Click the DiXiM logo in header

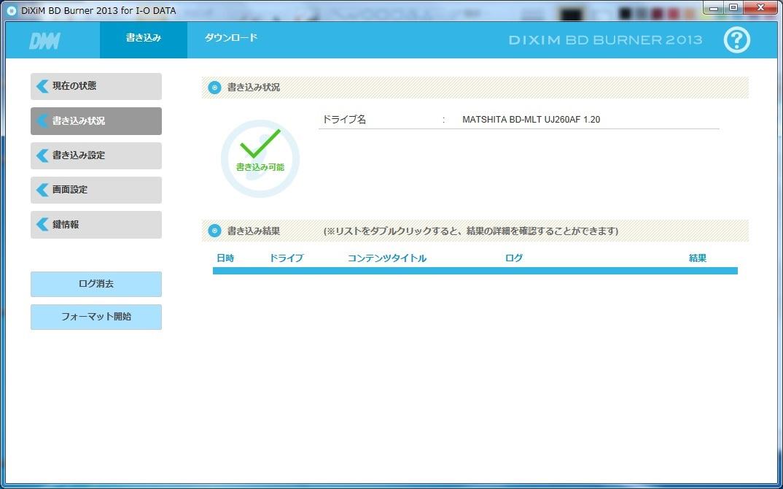(45, 40)
